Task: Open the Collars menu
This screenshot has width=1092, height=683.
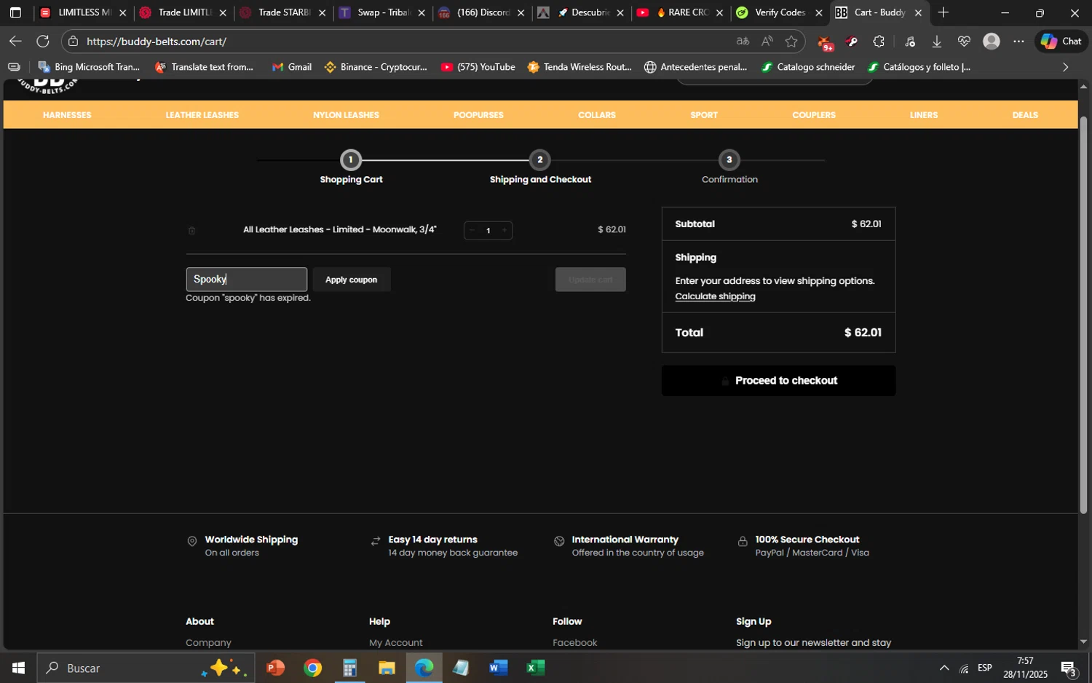Action: [597, 115]
